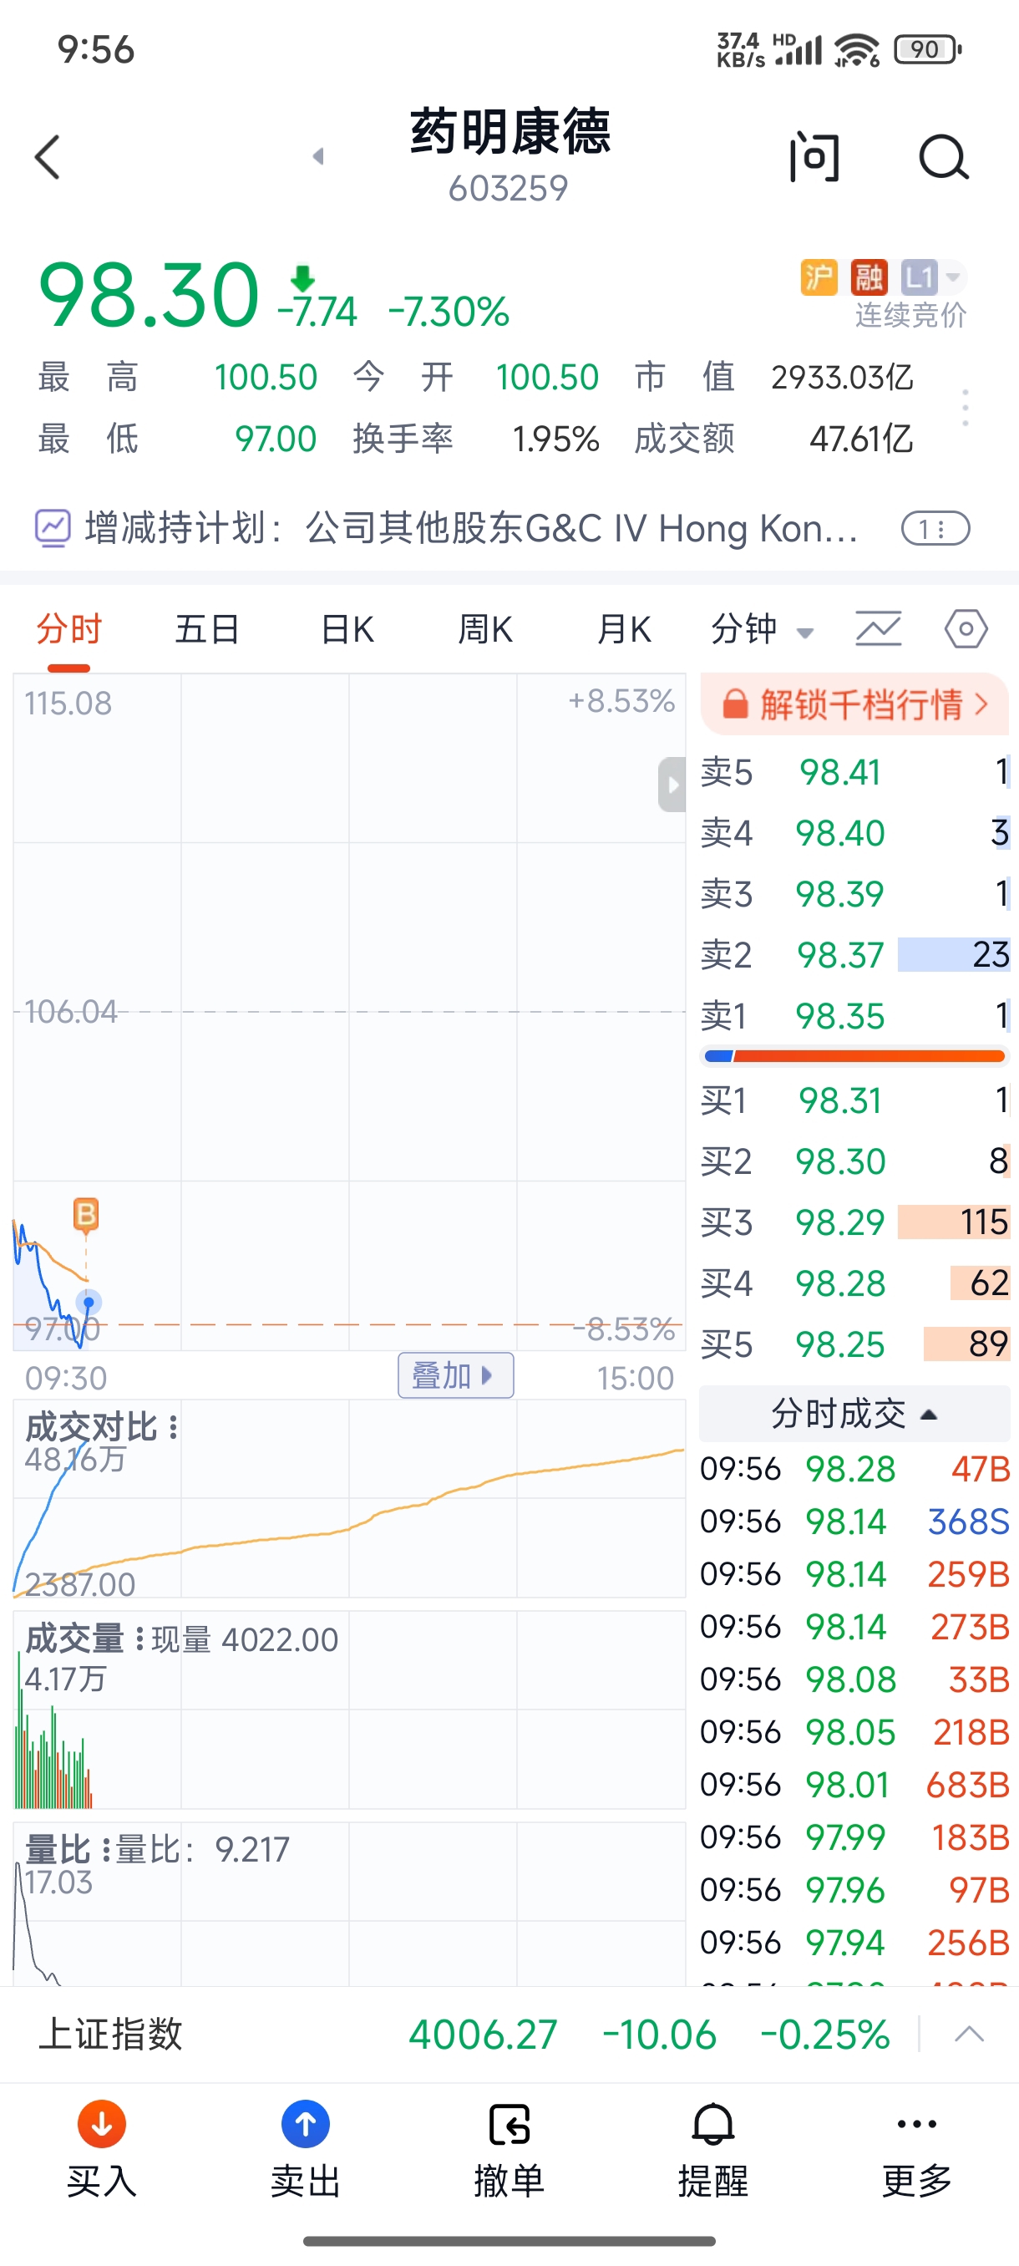Image resolution: width=1019 pixels, height=2266 pixels.
Task: Tap the 融 margin trading badge
Action: [869, 277]
